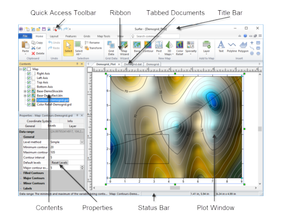Click the Text insert tool
Screen dimensions: 287x213
221,46
